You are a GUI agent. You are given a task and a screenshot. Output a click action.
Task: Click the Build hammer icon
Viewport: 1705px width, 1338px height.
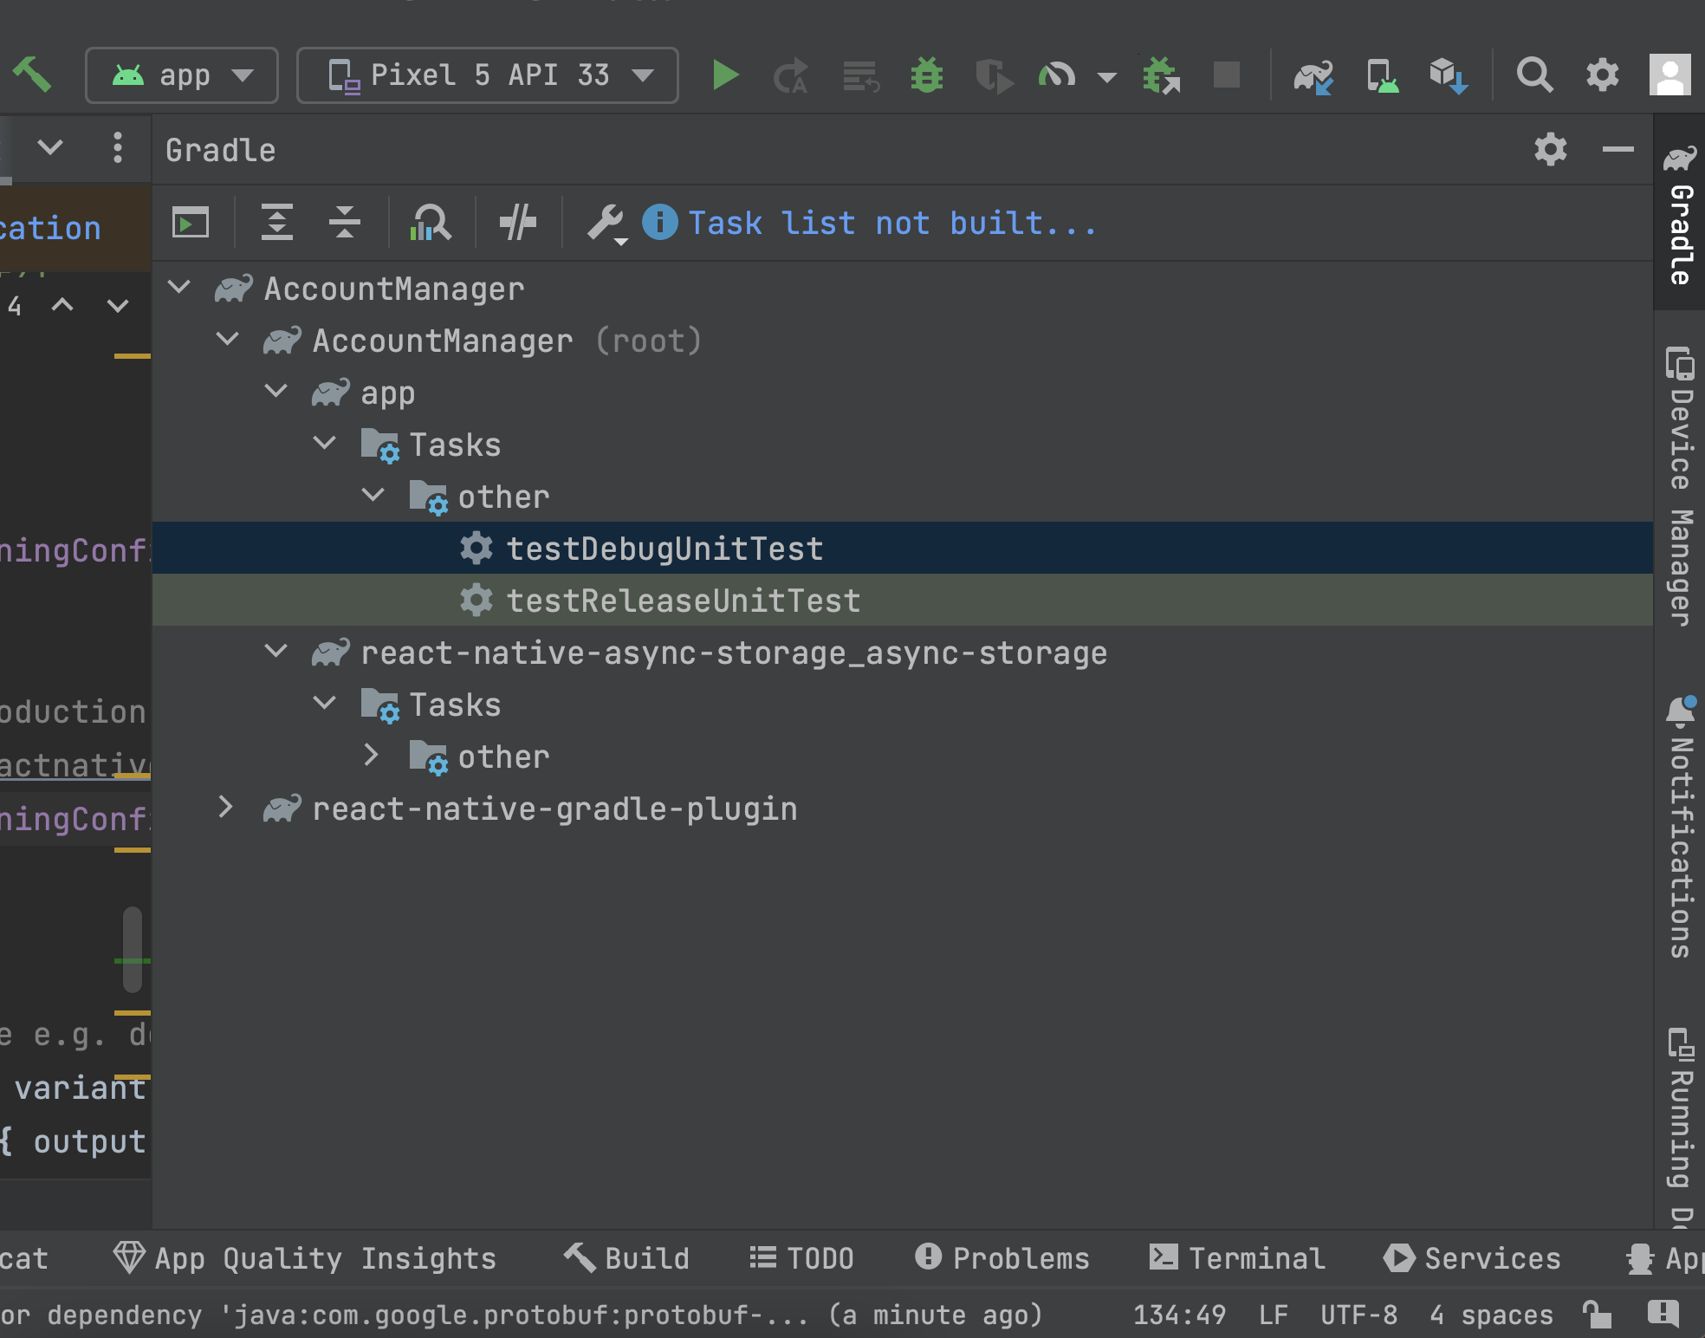pos(33,75)
